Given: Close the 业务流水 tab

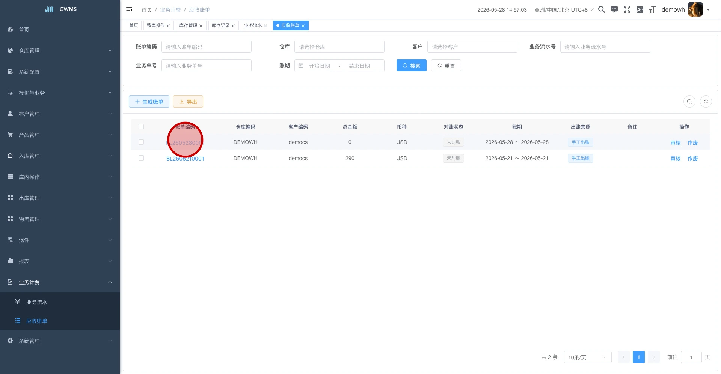Looking at the screenshot, I should pos(265,26).
